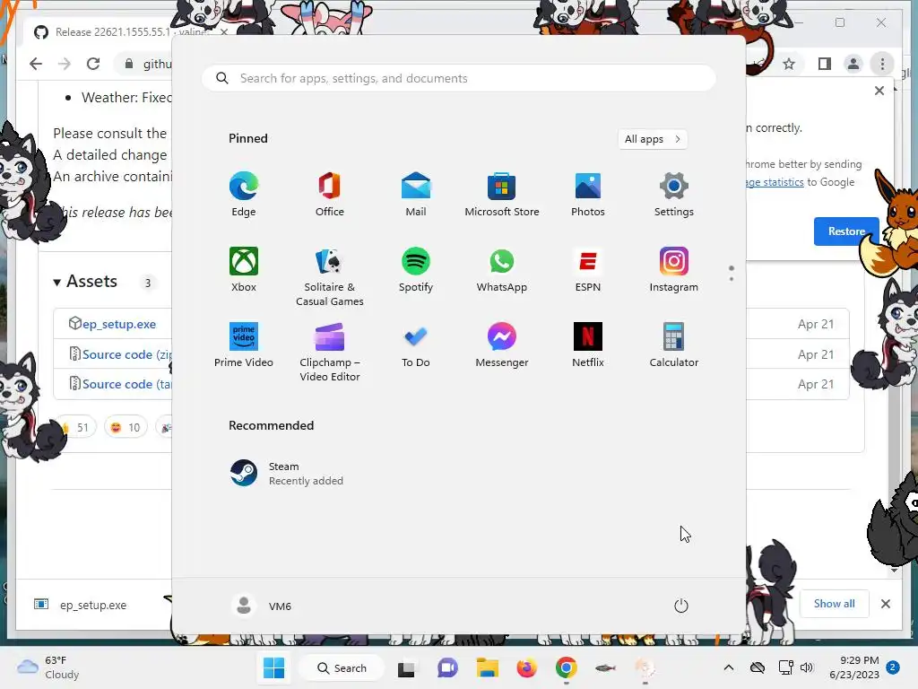Viewport: 918px width, 689px height.
Task: Open recommended Steam app
Action: click(x=287, y=474)
